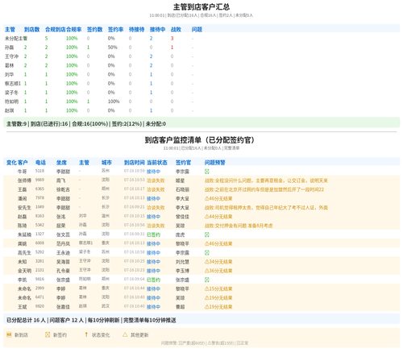403x361 pixels.
Task: Click the 19分无结果 warning in 王斌's row
Action: coord(218,307)
